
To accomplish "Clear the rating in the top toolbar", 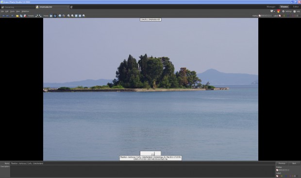I will click(x=260, y=16).
